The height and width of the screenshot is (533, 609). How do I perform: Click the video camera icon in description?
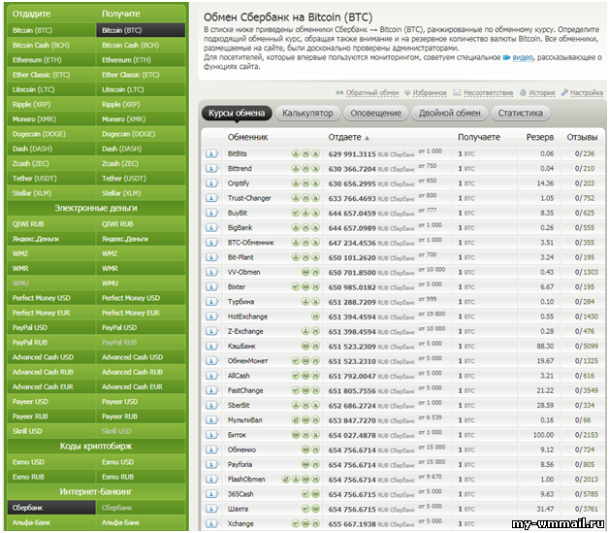click(506, 57)
